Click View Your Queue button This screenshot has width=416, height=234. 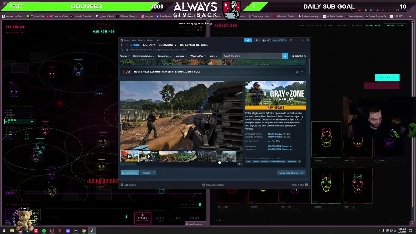[x=291, y=173]
